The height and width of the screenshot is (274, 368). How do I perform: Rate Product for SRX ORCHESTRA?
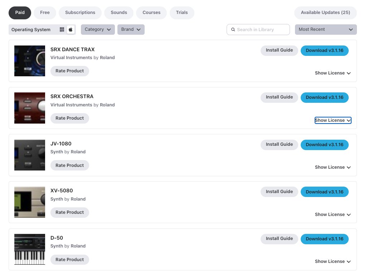70,118
